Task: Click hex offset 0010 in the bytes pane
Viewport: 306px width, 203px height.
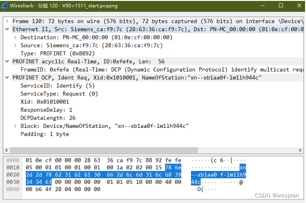Action: point(13,167)
